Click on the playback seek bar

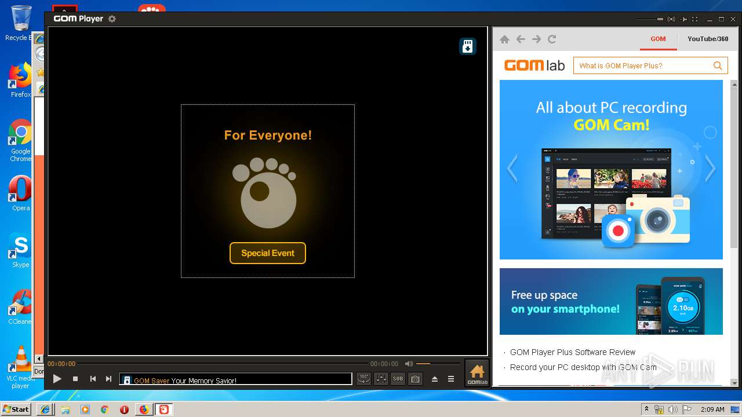(x=223, y=364)
